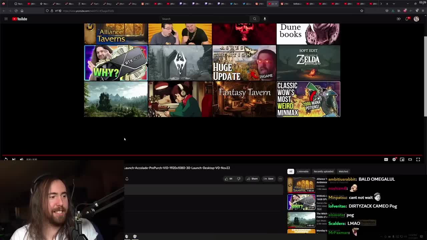Screen dimensions: 427x240
Task: Dislike the video
Action: [239, 179]
